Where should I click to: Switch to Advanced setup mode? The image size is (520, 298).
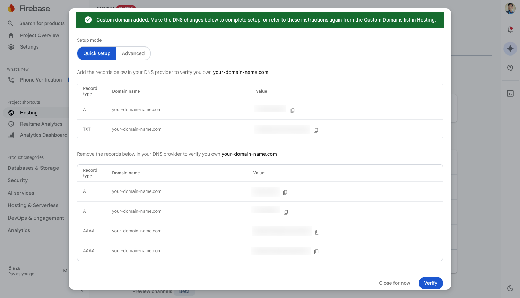(133, 53)
